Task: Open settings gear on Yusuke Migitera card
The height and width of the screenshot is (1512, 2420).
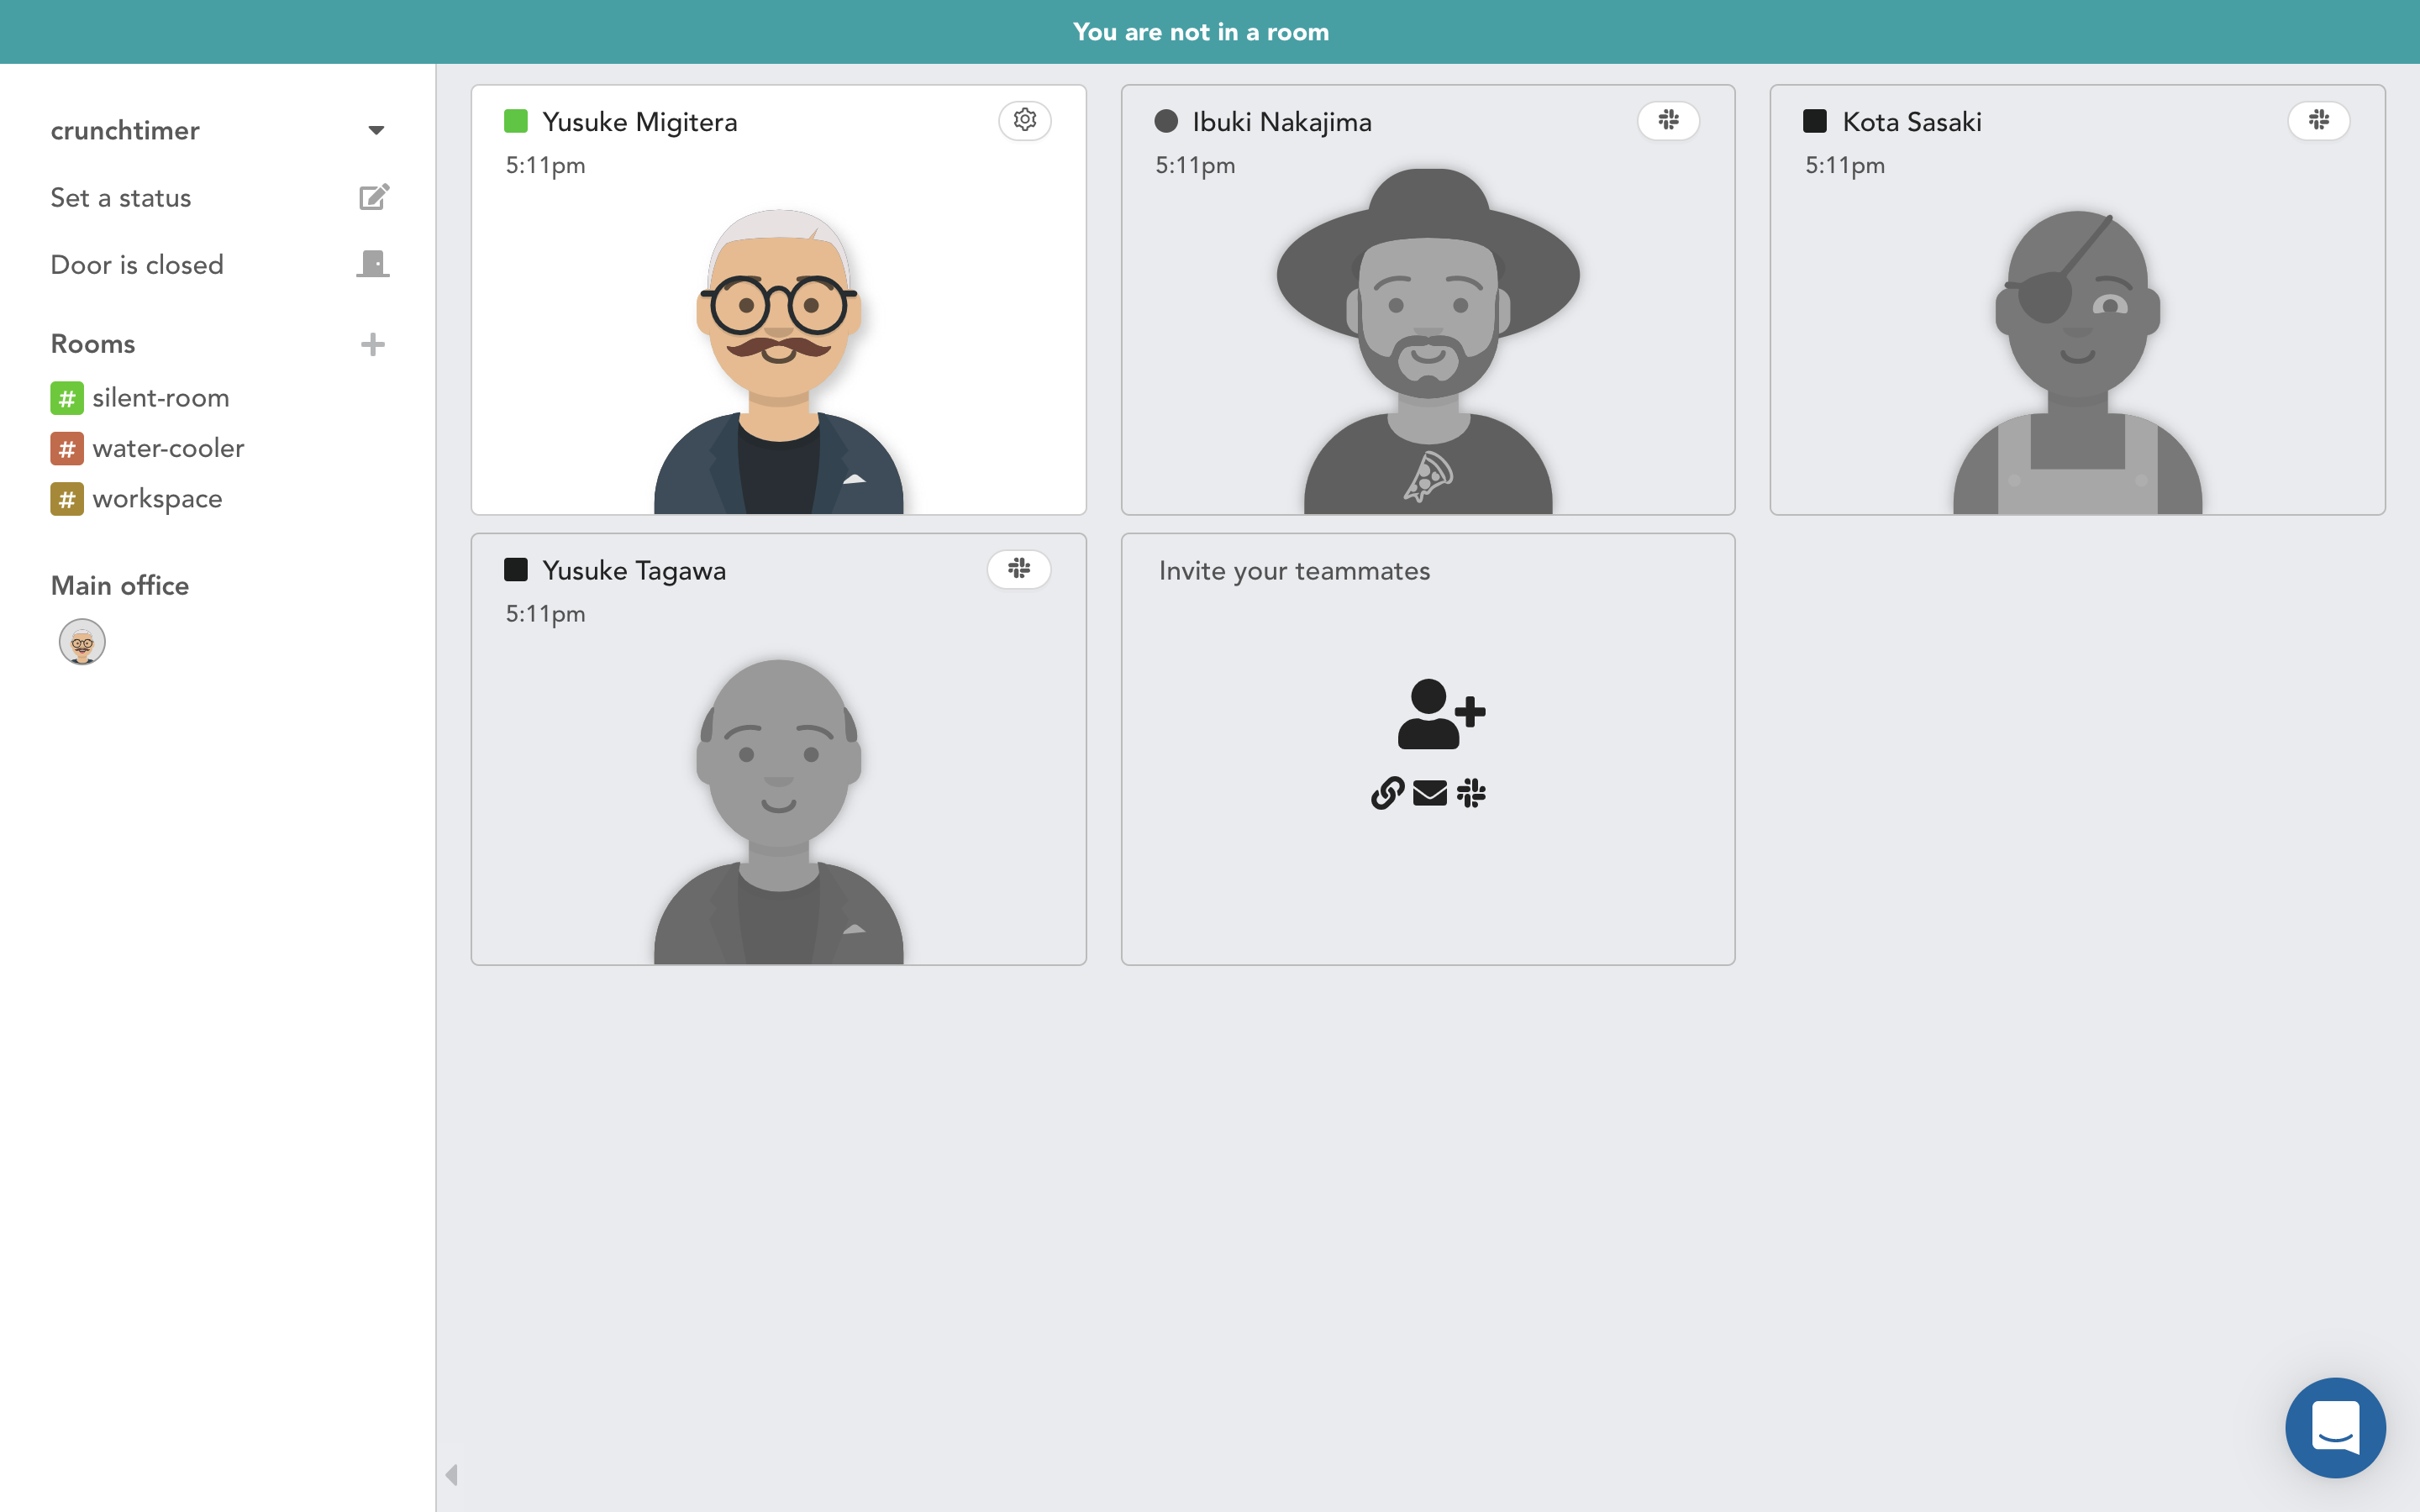Action: (1024, 120)
